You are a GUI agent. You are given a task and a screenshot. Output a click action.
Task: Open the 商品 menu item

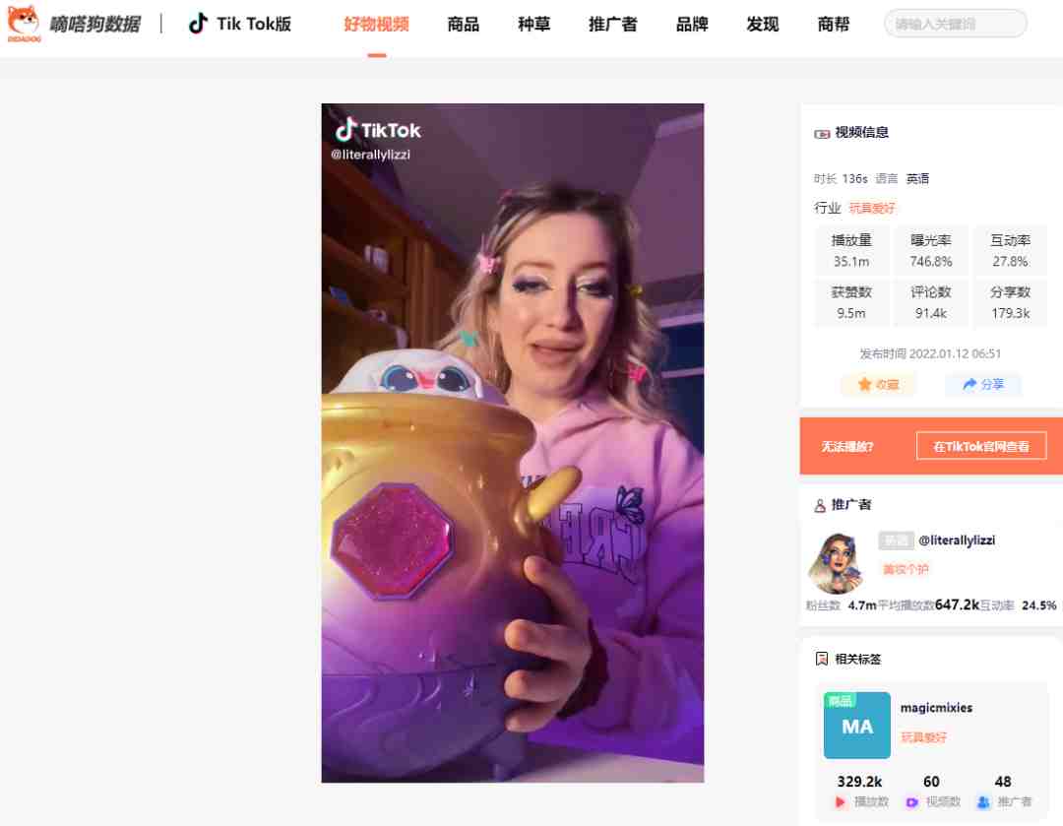pos(463,25)
